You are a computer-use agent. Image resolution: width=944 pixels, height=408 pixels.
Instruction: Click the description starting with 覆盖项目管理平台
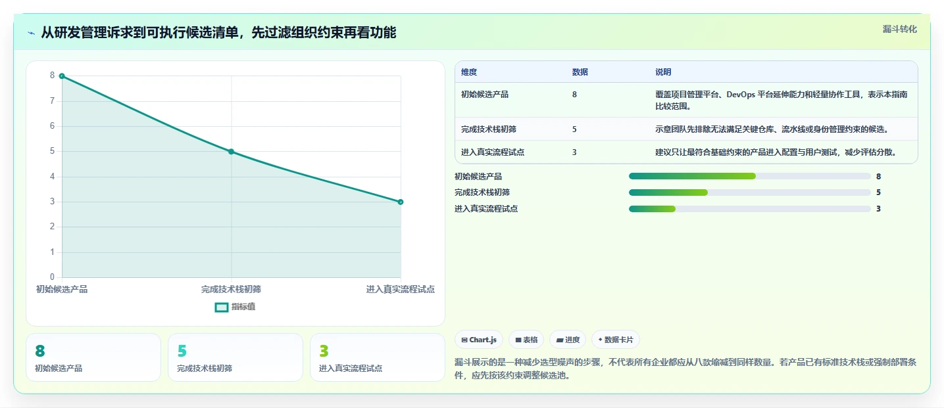[x=782, y=101]
